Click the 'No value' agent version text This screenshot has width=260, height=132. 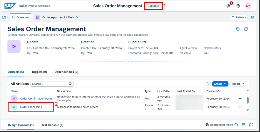[185, 53]
